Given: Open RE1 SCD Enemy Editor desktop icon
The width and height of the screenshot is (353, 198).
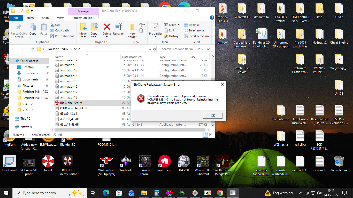Looking at the screenshot, I should (68, 166).
